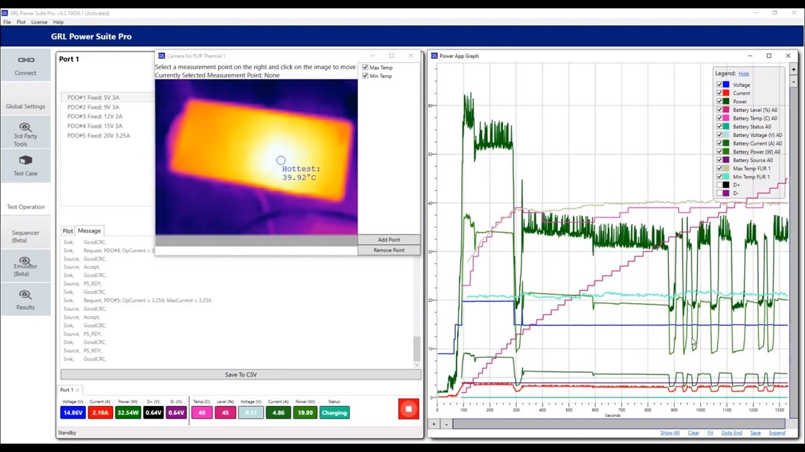Open 3rd Party Tools panel
This screenshot has width=805, height=452.
25,132
